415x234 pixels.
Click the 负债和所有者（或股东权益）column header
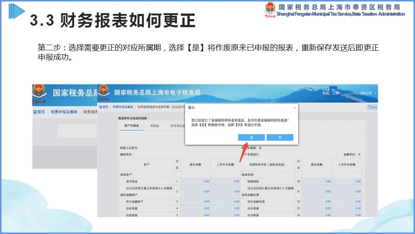[267, 165]
